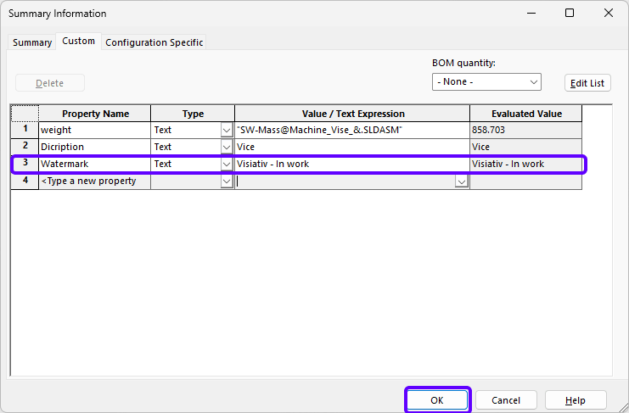This screenshot has width=629, height=413.
Task: Click the select-all corner cell of table
Action: [25, 114]
